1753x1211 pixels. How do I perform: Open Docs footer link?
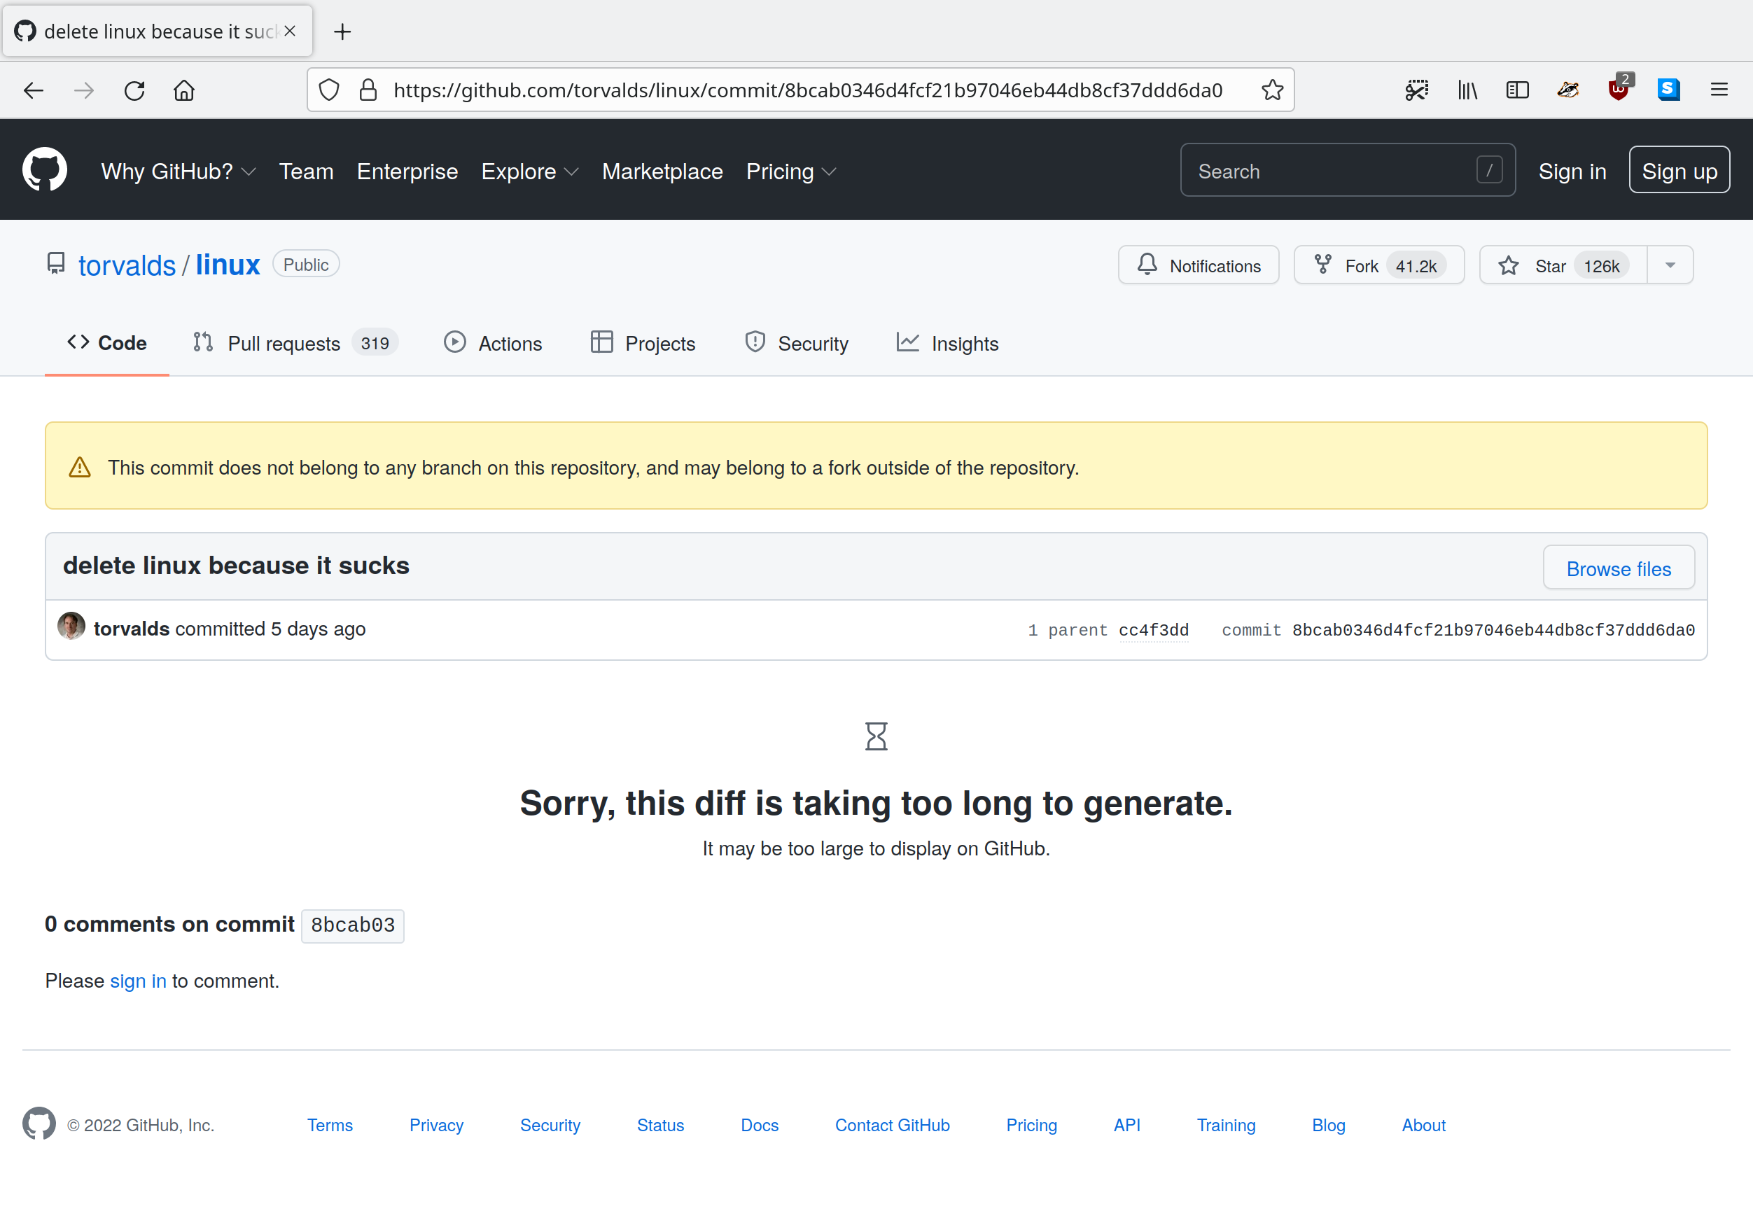point(760,1124)
